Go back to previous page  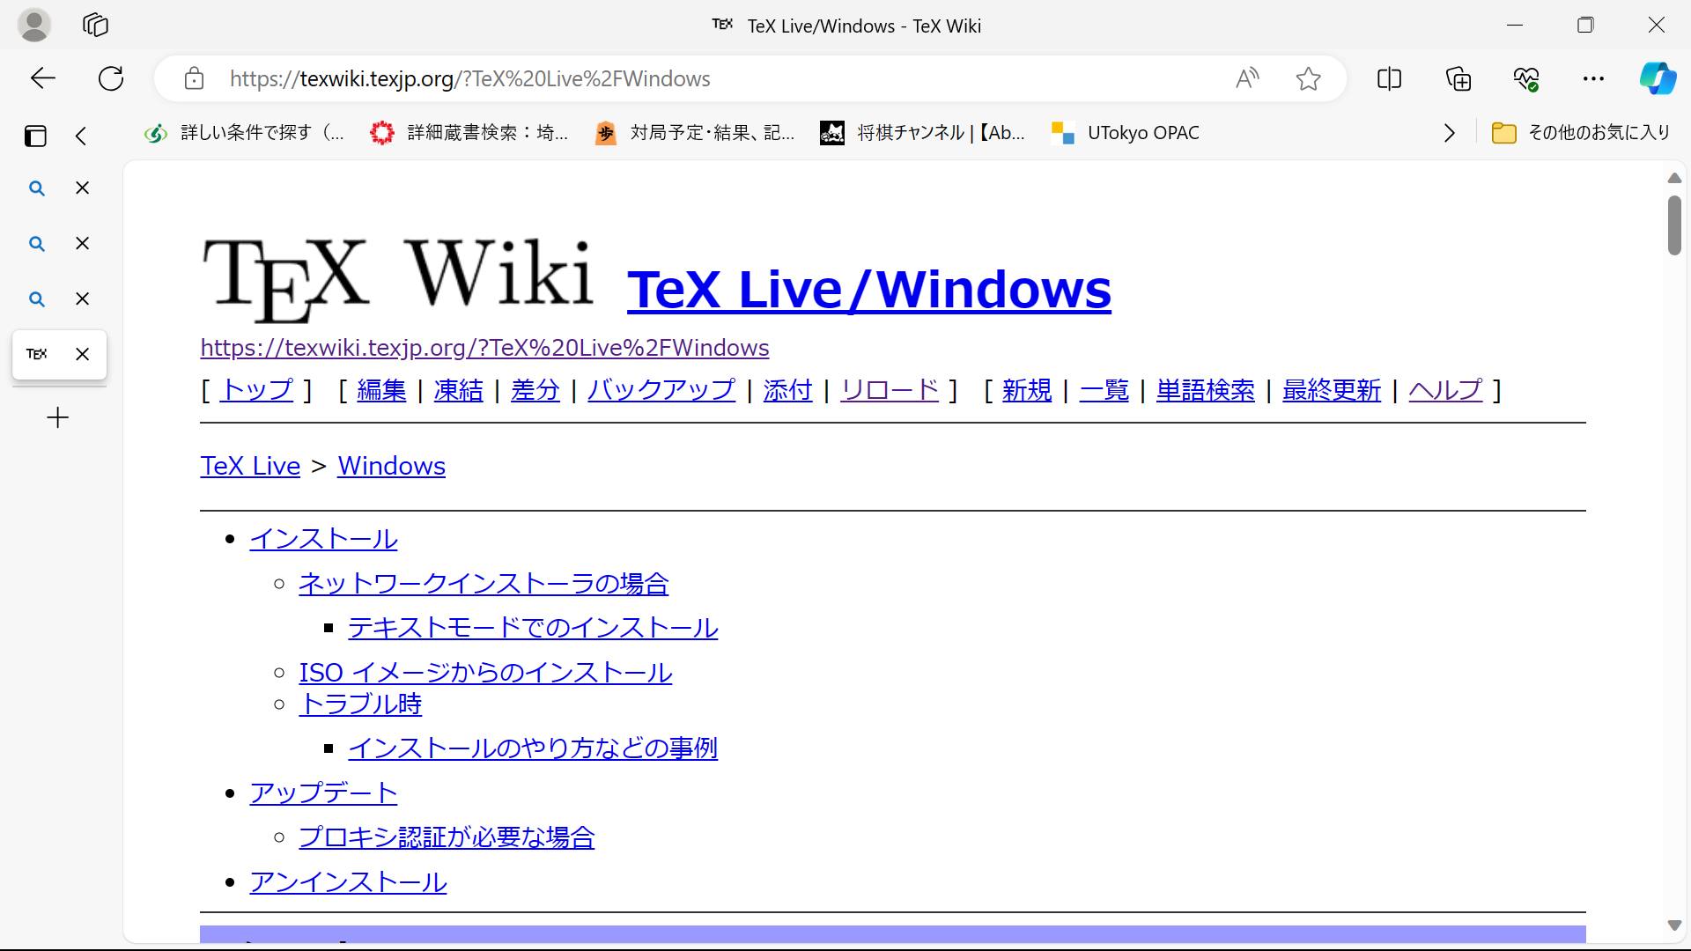42,78
